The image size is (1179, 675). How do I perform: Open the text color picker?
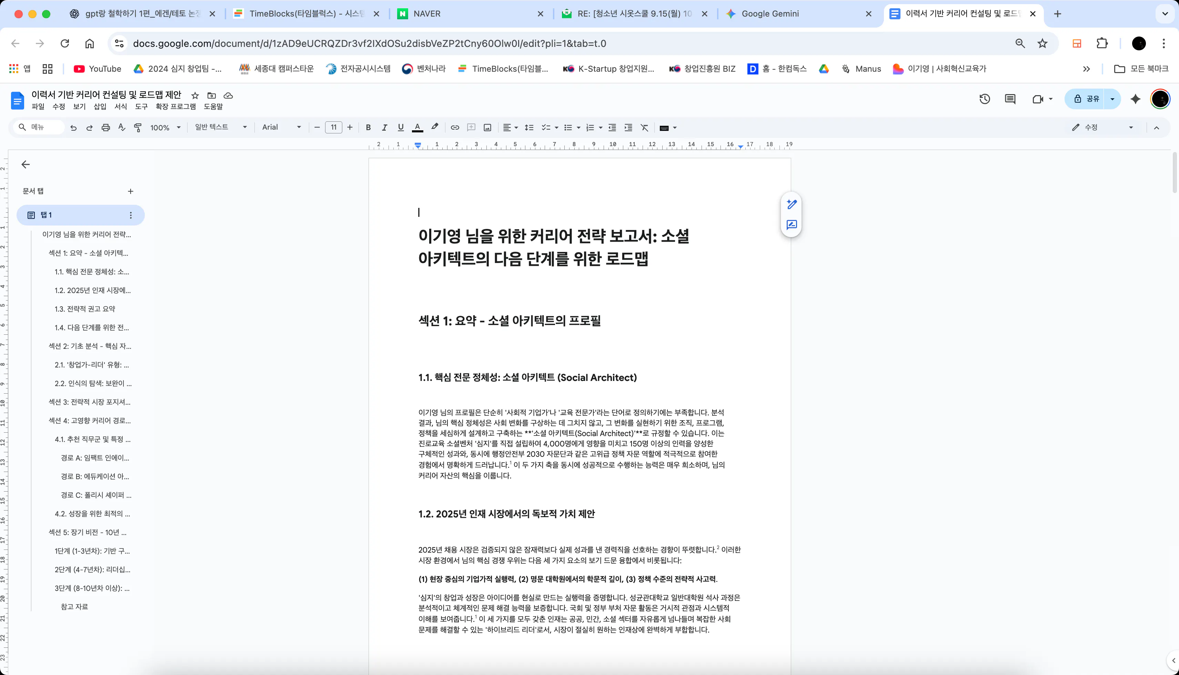pos(417,128)
